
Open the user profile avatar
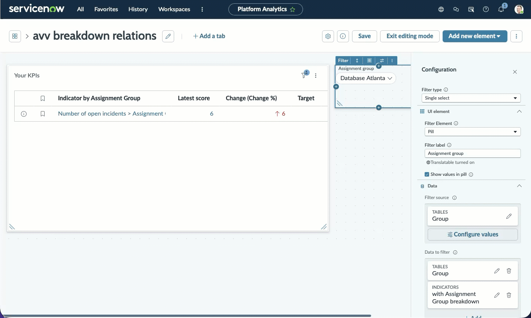point(519,9)
